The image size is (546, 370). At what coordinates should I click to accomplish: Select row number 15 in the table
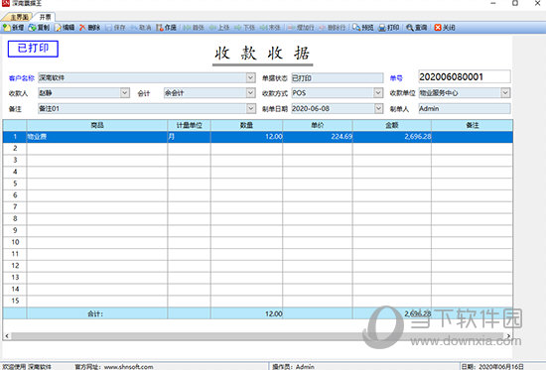tap(15, 301)
